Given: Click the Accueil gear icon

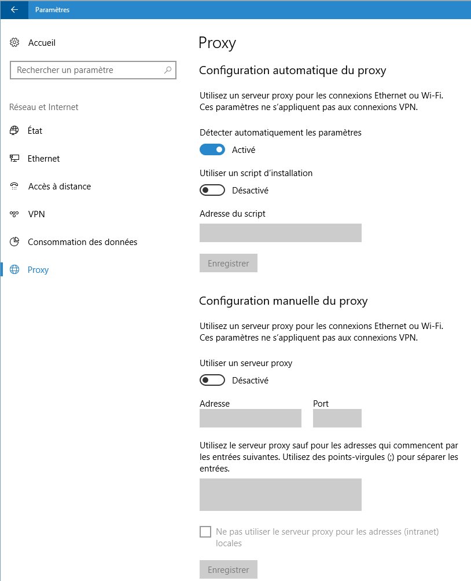Looking at the screenshot, I should coord(15,43).
